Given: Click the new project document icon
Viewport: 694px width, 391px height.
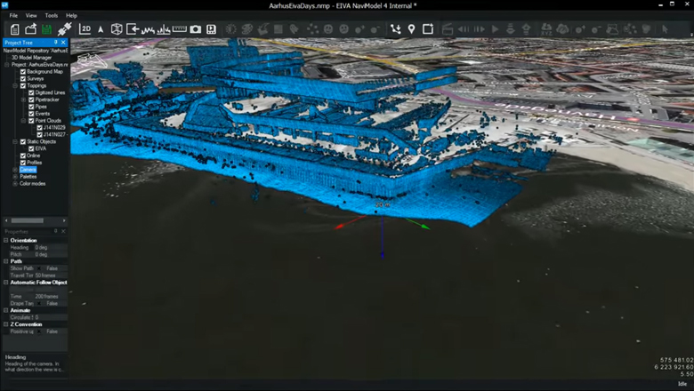Looking at the screenshot, I should tap(14, 29).
